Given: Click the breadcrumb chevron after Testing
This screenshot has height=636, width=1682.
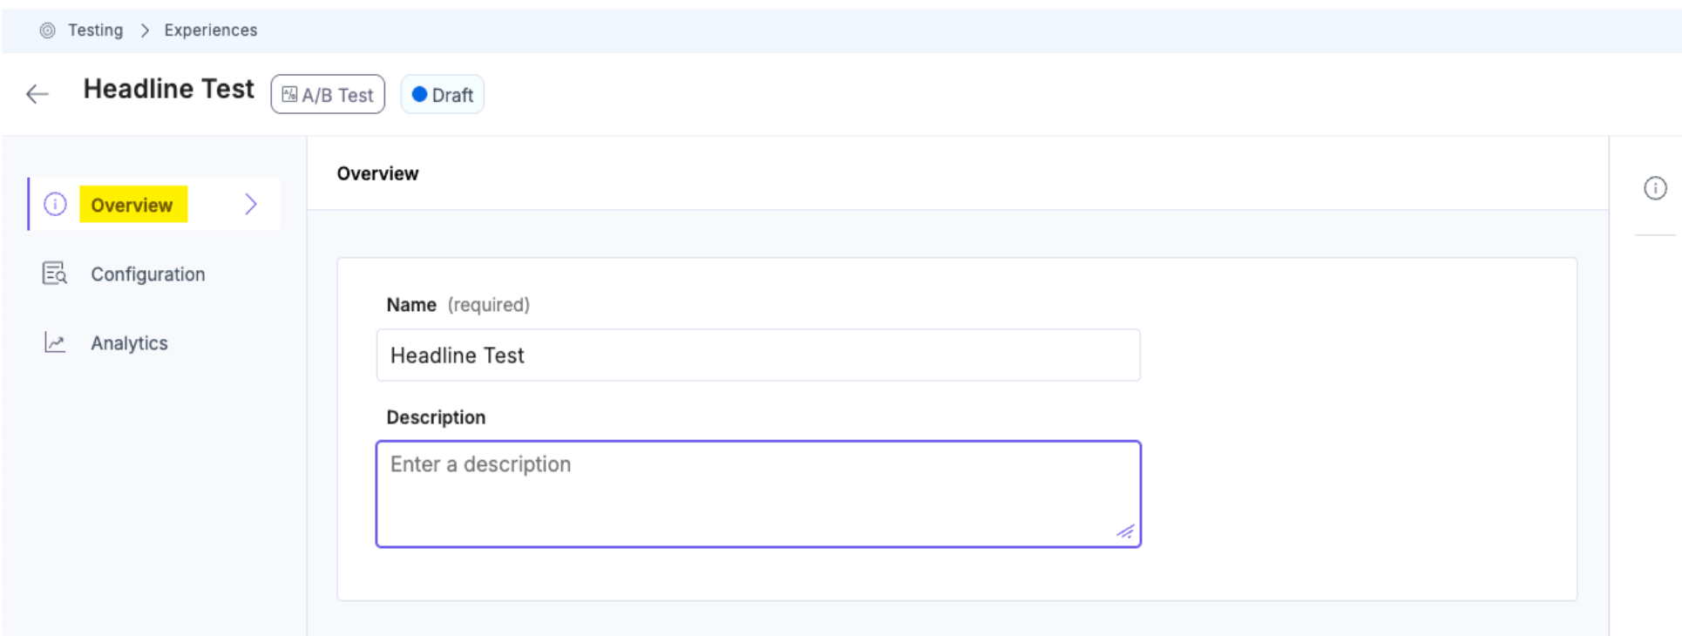Looking at the screenshot, I should (145, 30).
